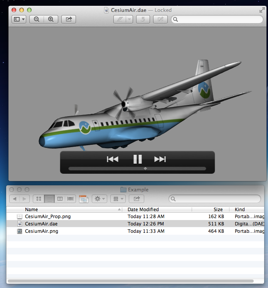Click the Share button in Finder toolbar
268x288 pixels.
pos(137,199)
